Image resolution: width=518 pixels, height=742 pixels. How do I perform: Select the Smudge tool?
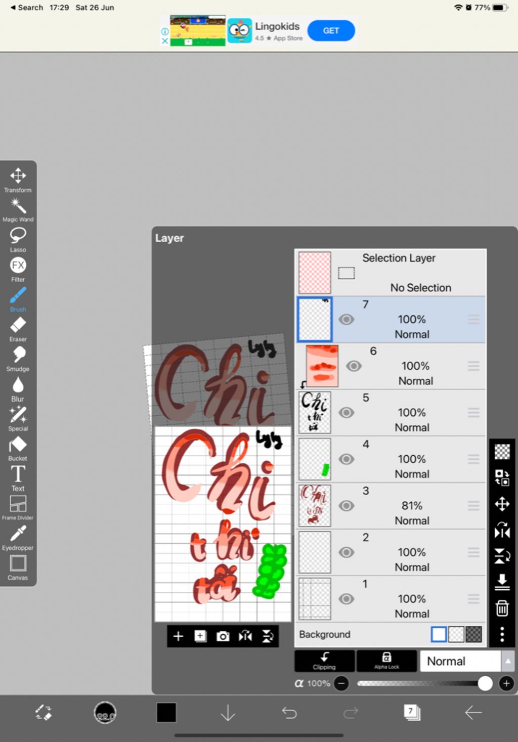18,359
